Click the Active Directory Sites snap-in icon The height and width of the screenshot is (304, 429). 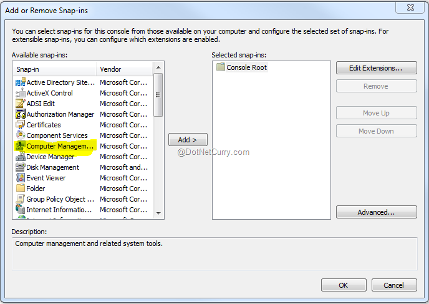20,82
